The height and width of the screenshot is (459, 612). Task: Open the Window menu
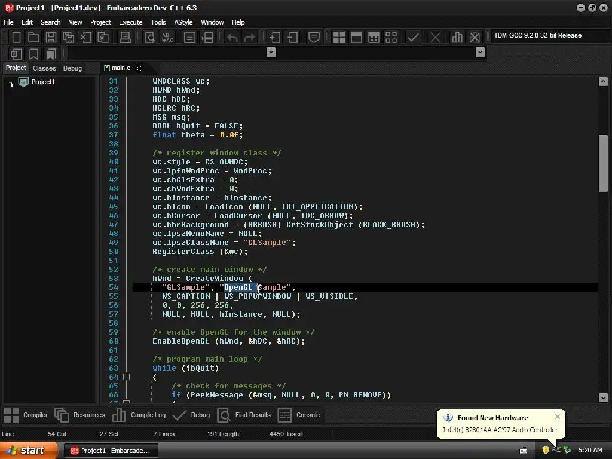click(212, 22)
